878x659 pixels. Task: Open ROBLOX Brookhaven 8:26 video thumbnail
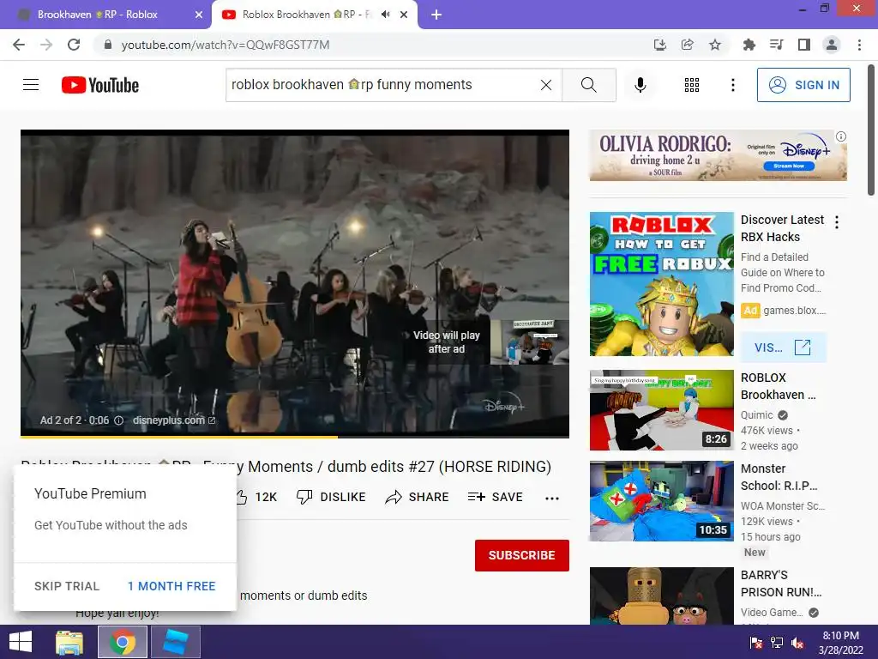pos(661,409)
